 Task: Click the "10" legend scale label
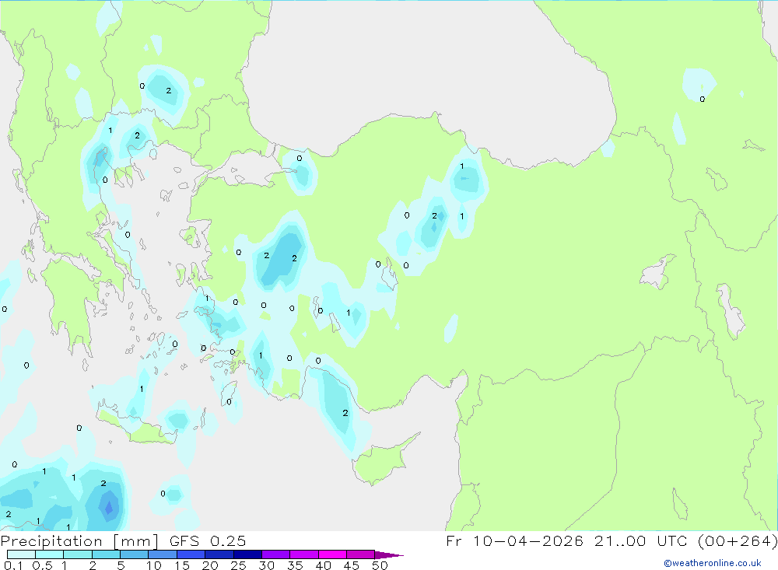tap(154, 565)
